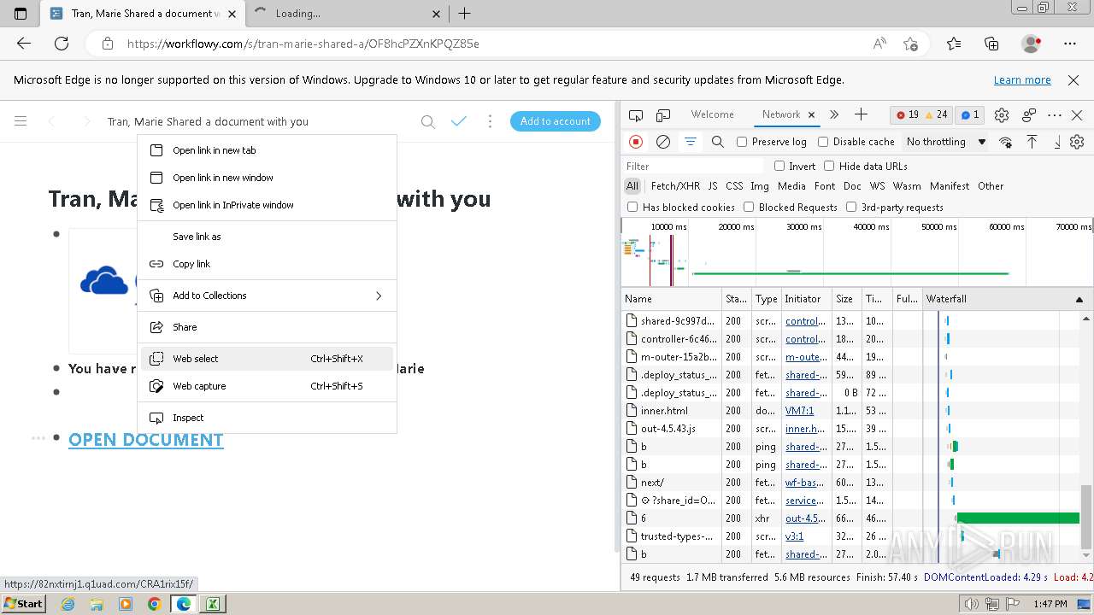The height and width of the screenshot is (615, 1094).
Task: Filter requests by JS type
Action: click(x=713, y=185)
